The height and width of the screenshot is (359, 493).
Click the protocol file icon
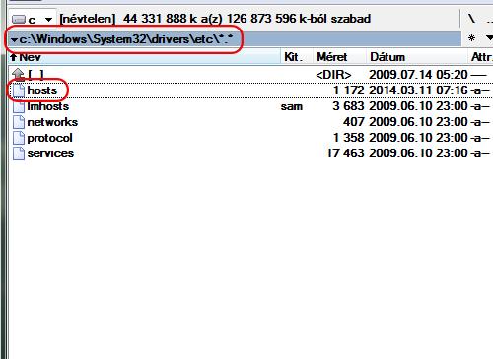(19, 138)
